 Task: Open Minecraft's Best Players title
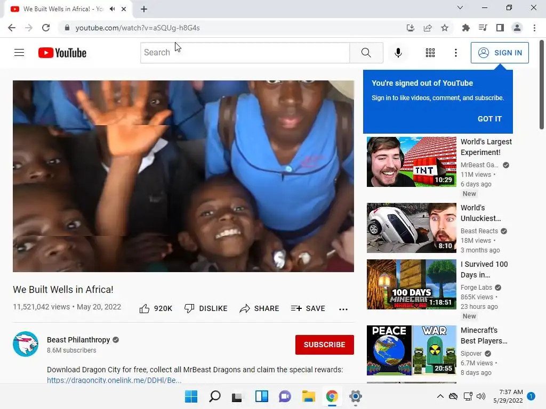[x=484, y=336]
